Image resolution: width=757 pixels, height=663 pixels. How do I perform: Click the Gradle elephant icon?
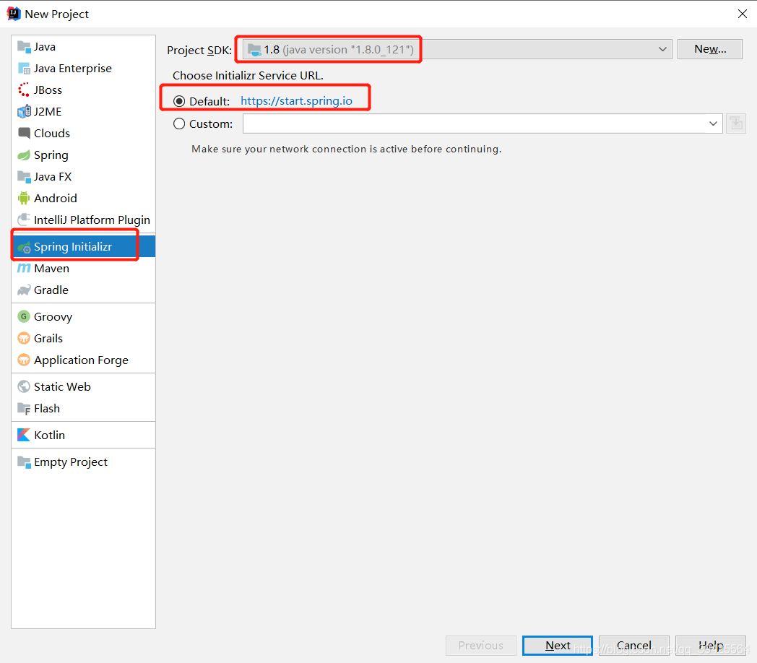point(24,290)
